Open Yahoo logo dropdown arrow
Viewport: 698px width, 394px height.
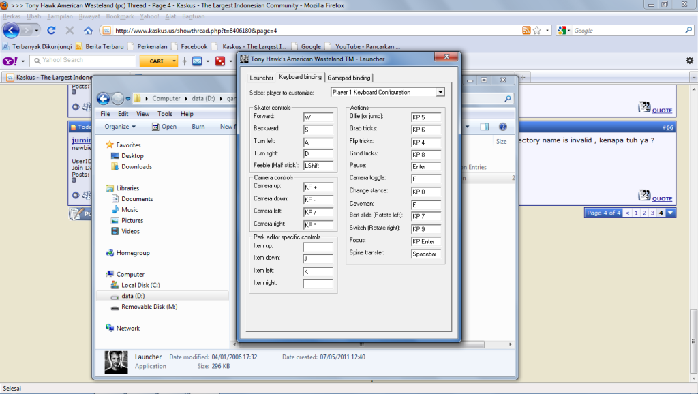(x=22, y=61)
